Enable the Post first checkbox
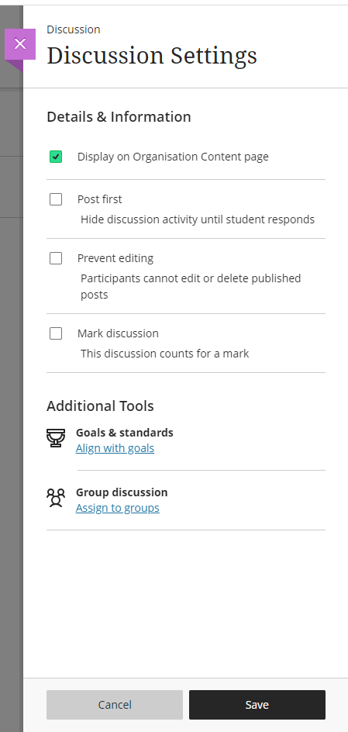The image size is (348, 732). pyautogui.click(x=56, y=199)
